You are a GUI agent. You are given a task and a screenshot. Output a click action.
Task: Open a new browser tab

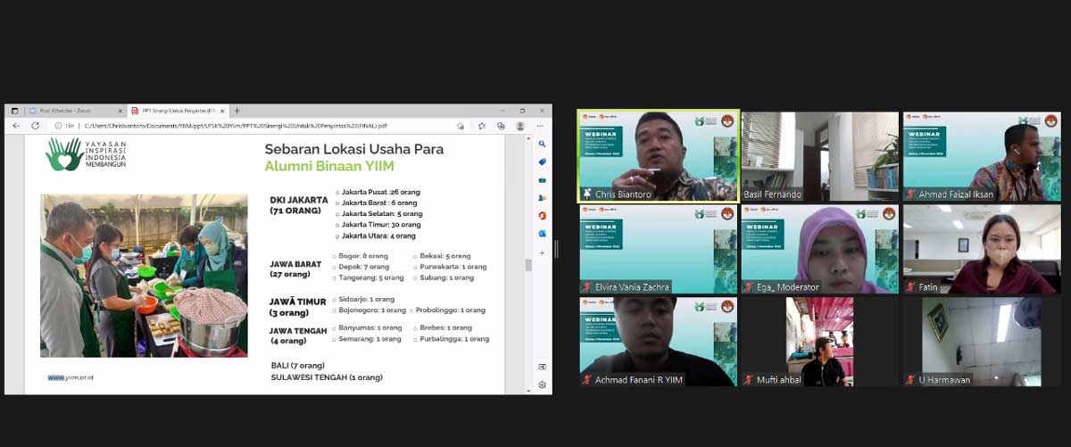click(x=237, y=111)
